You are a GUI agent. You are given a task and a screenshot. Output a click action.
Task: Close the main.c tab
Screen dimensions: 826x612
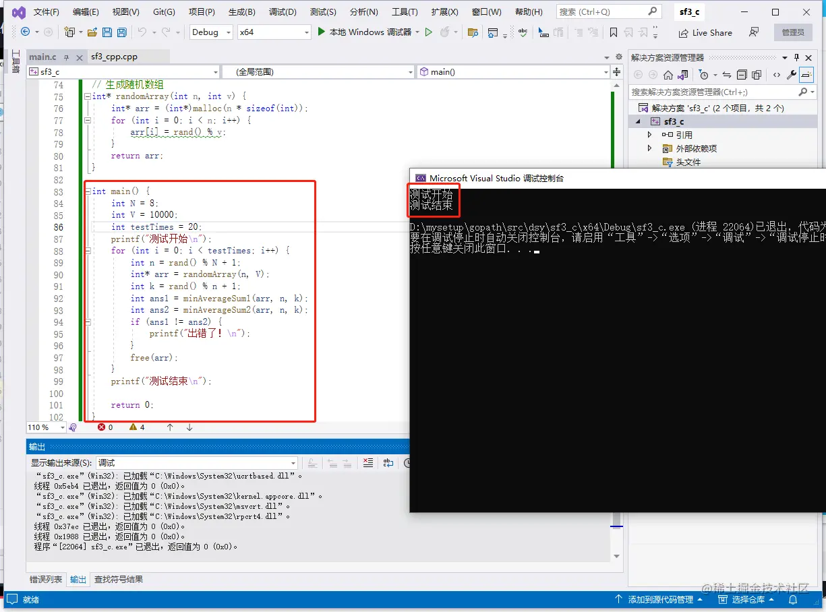pos(80,57)
